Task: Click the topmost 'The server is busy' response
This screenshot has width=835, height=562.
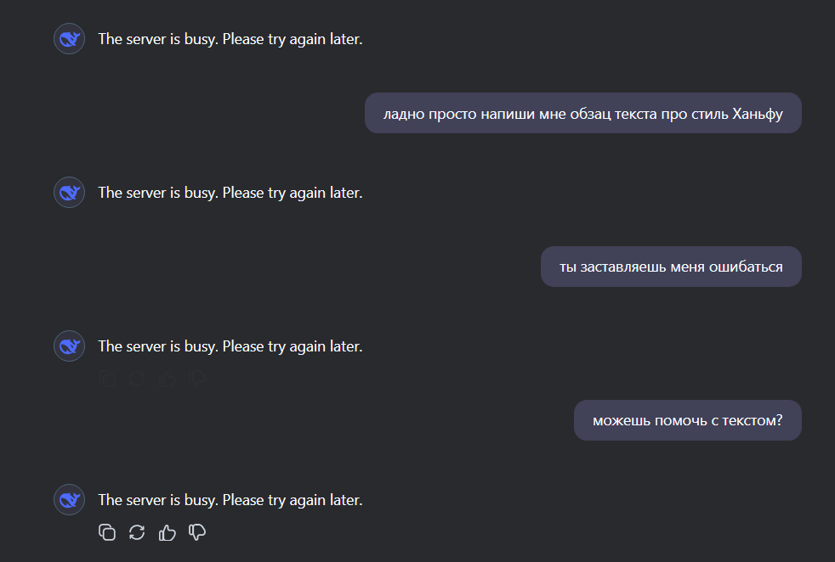Action: pyautogui.click(x=230, y=39)
